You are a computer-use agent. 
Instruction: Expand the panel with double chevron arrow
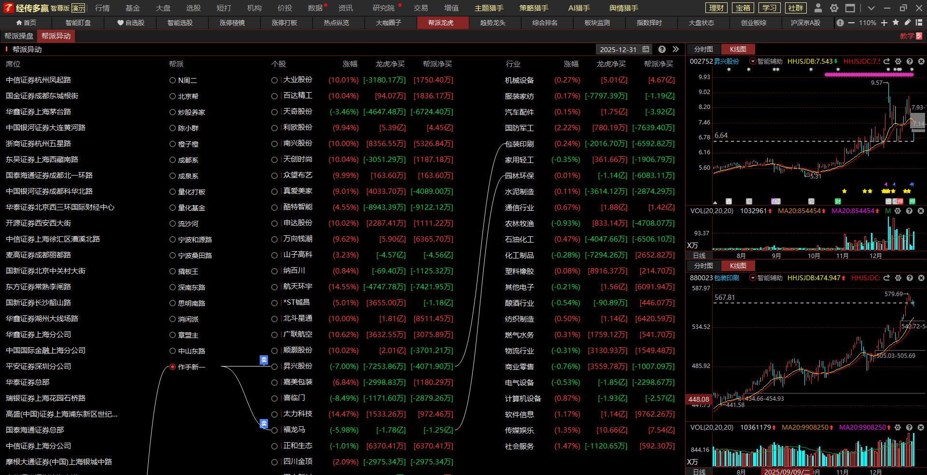pyautogui.click(x=675, y=49)
